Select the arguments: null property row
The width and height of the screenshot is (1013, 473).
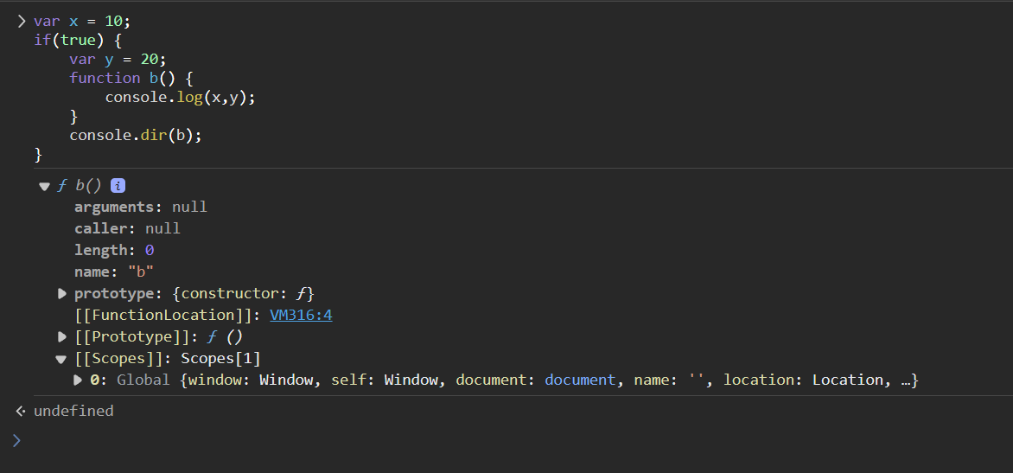click(x=140, y=207)
